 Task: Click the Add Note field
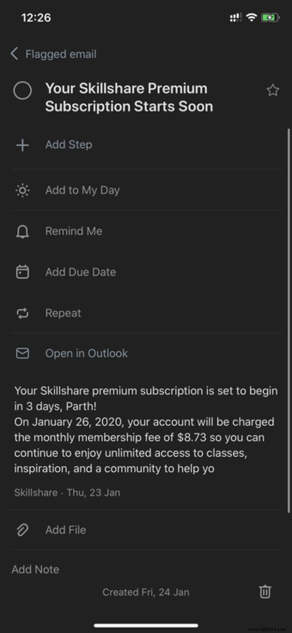(x=35, y=569)
